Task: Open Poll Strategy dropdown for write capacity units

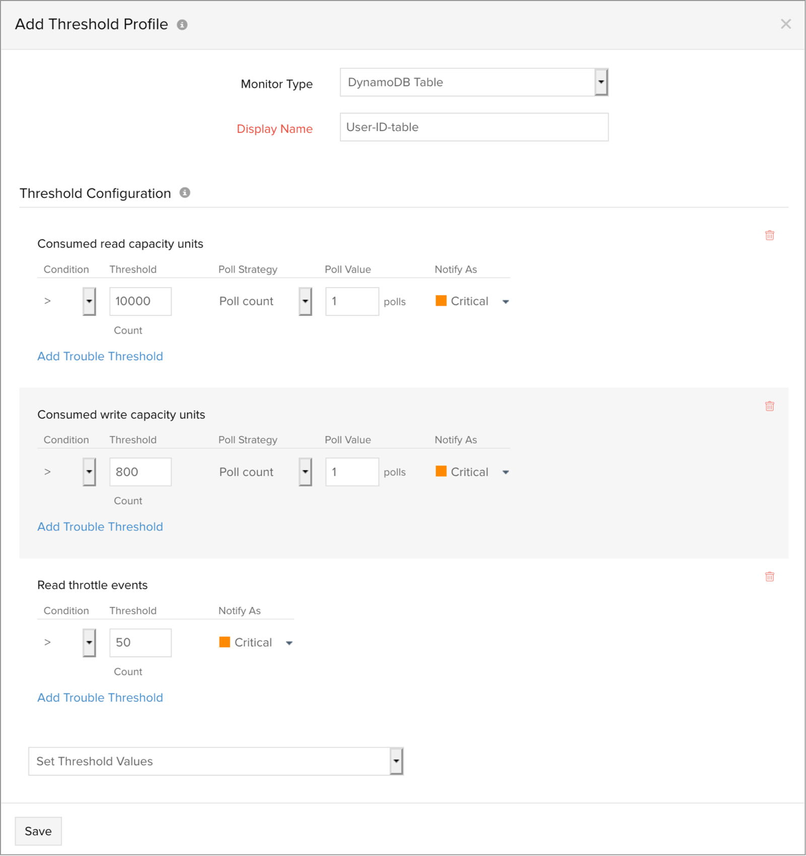Action: click(305, 472)
